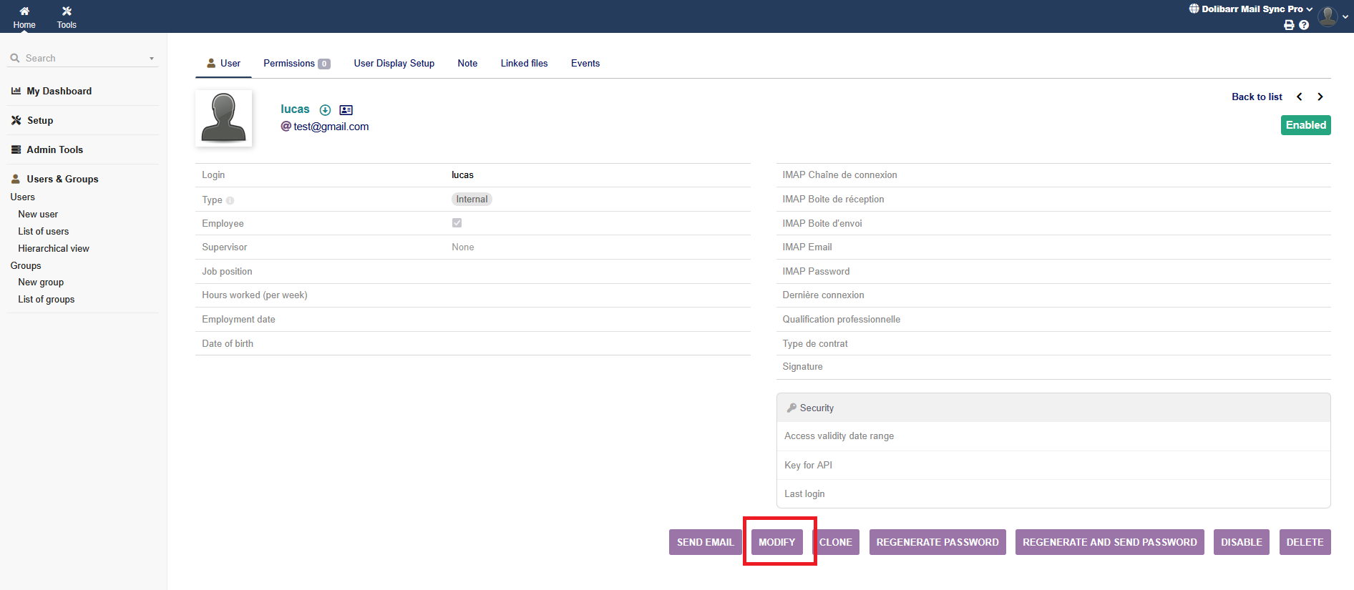Click the Type info tooltip icon
The width and height of the screenshot is (1354, 590).
[230, 200]
